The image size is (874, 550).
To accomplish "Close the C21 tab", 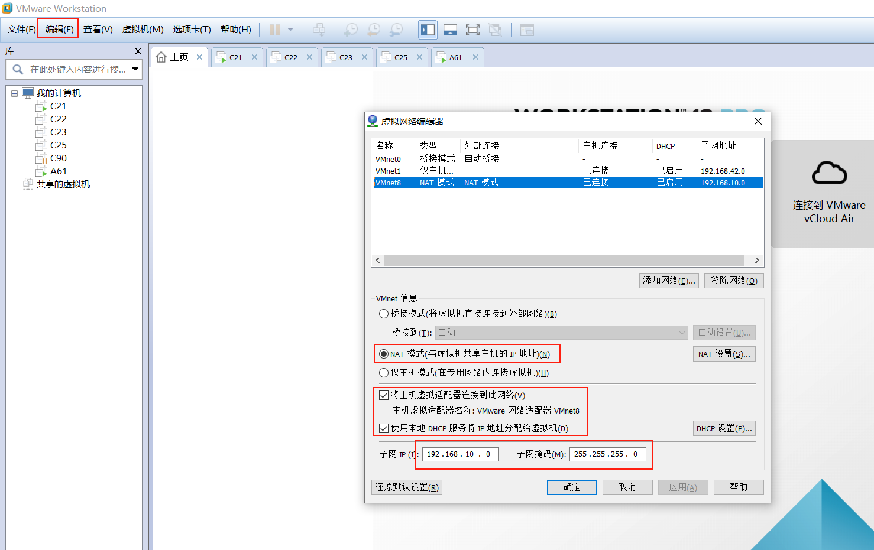I will 255,57.
